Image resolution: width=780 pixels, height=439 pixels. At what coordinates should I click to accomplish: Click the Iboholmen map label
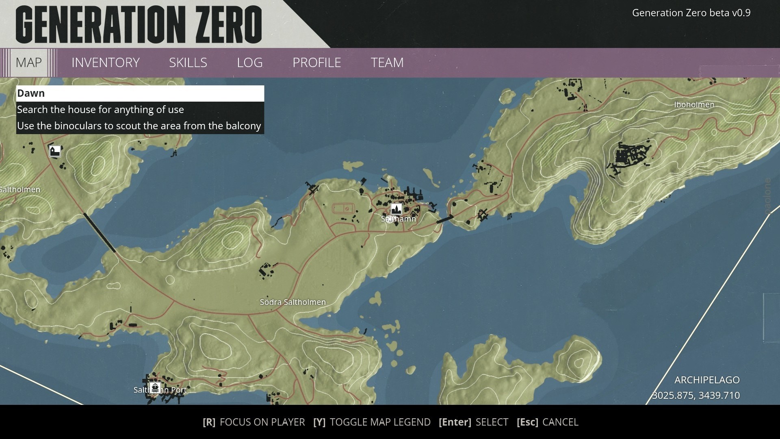click(694, 104)
